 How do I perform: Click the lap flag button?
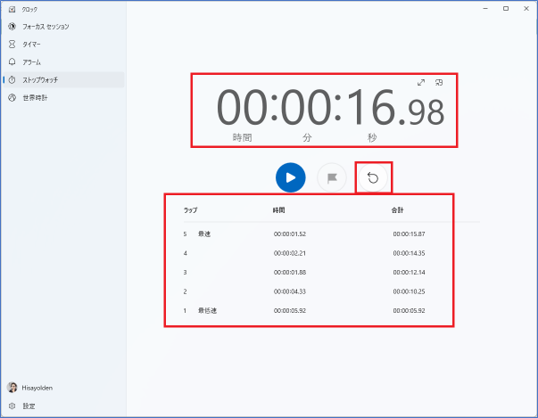(332, 177)
